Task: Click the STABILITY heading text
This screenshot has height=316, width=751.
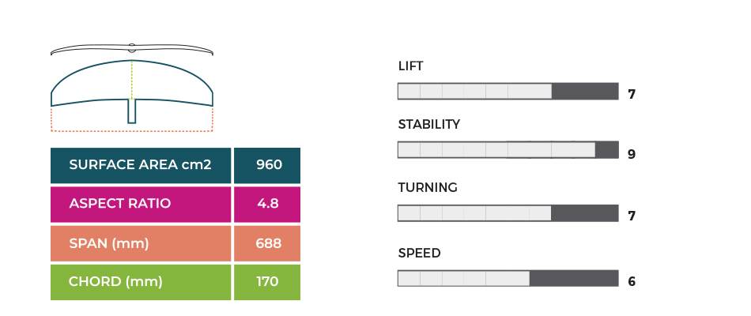Action: 428,125
